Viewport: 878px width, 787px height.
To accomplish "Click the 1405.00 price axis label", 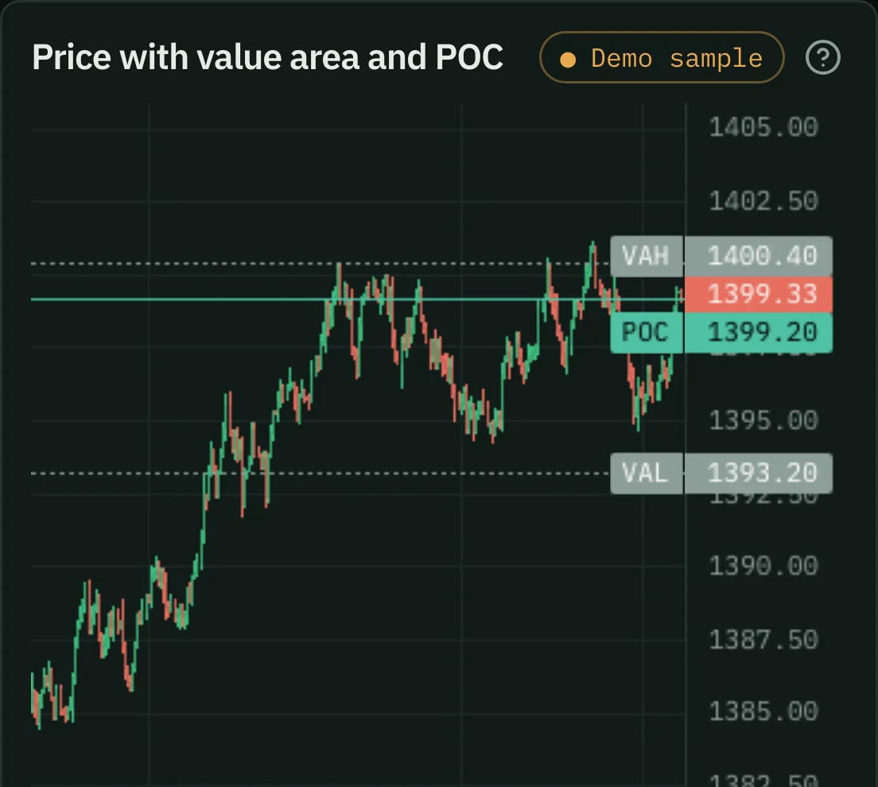I will pos(763,128).
